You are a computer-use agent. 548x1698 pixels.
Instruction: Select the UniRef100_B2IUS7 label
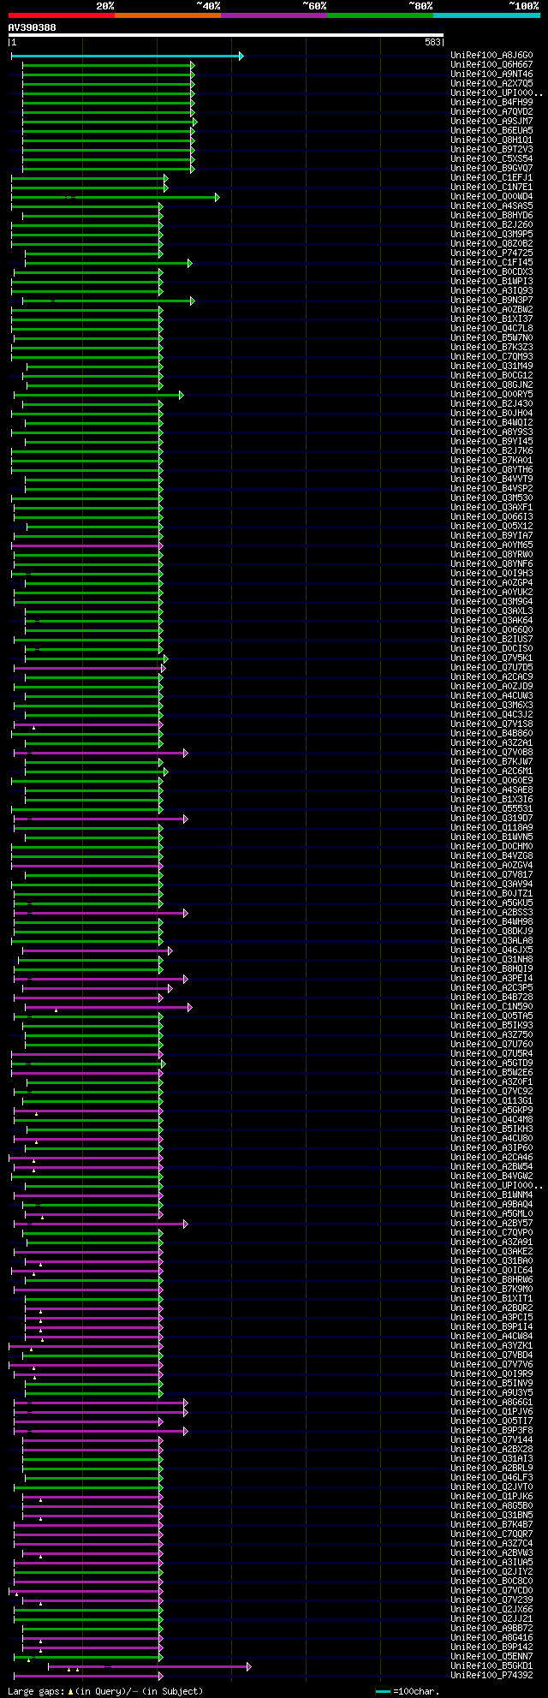coord(491,640)
